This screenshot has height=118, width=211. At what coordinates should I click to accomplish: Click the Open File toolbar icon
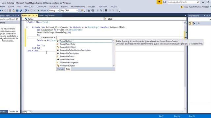click(14, 10)
